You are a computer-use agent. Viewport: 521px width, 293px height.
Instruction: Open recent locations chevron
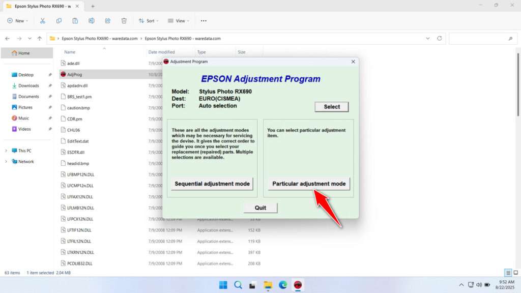30,39
